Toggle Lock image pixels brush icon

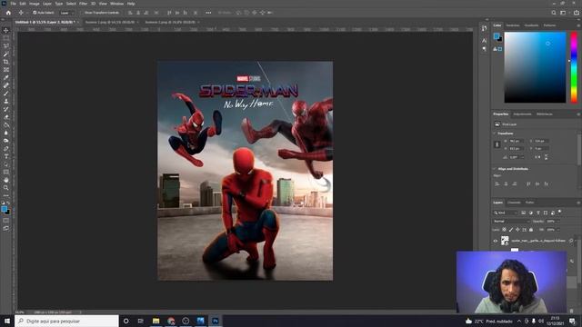(x=511, y=230)
